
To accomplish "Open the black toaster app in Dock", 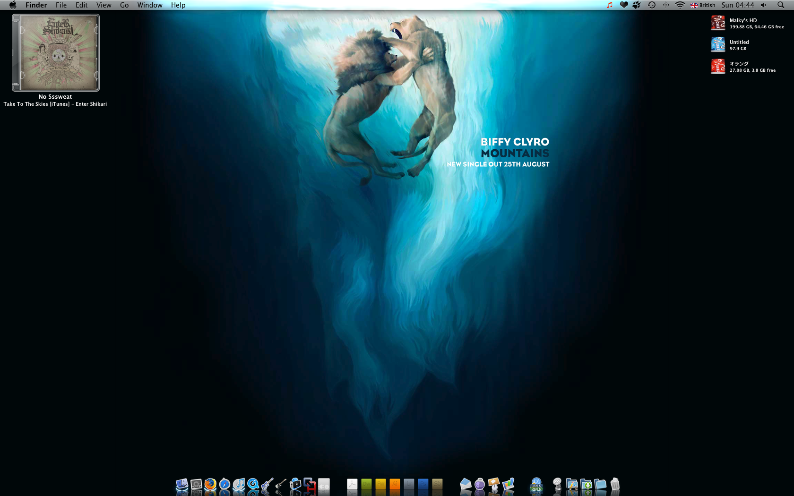I will click(295, 485).
